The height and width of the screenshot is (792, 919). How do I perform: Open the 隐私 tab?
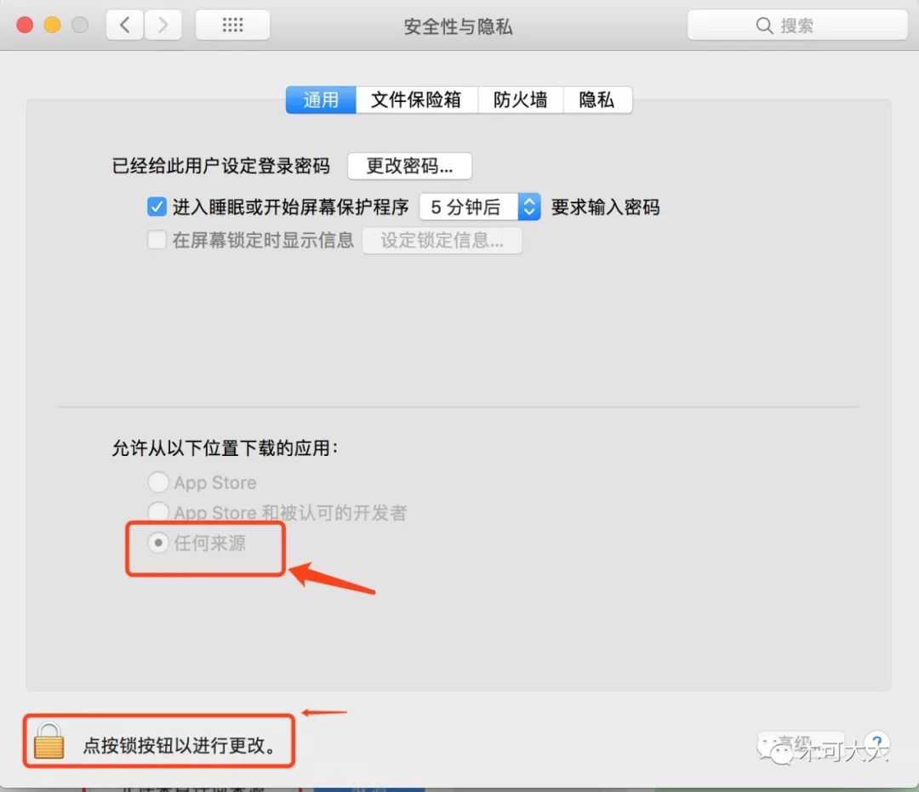(x=597, y=100)
